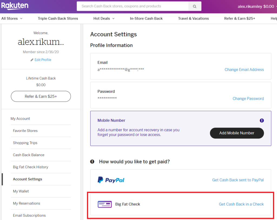Open Shopping Trips
Screen dimensions: 277x220
[25, 143]
